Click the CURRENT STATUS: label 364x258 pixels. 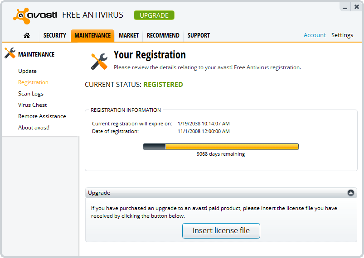pyautogui.click(x=113, y=85)
